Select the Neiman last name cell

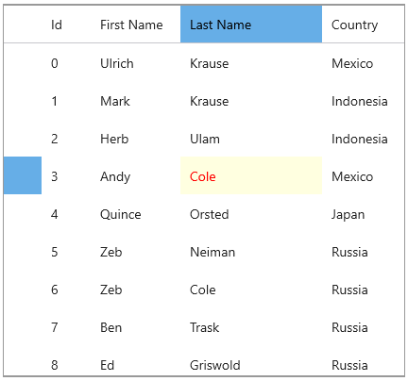coord(251,251)
